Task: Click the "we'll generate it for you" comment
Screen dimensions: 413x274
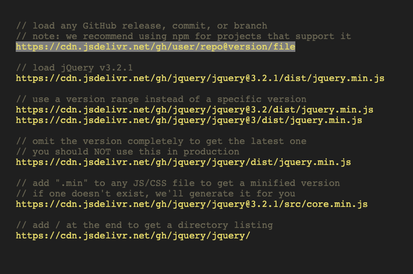Action: (x=156, y=194)
